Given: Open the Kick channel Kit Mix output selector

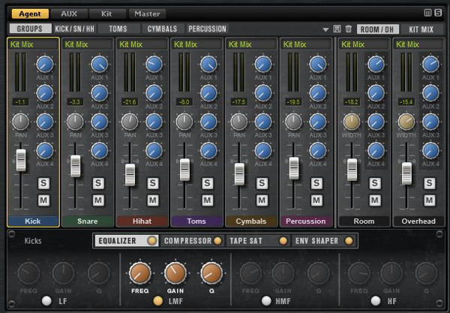Looking at the screenshot, I should tap(33, 44).
